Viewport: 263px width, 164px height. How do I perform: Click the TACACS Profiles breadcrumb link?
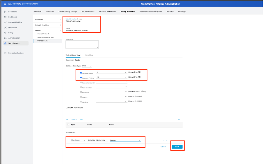pos(71,19)
